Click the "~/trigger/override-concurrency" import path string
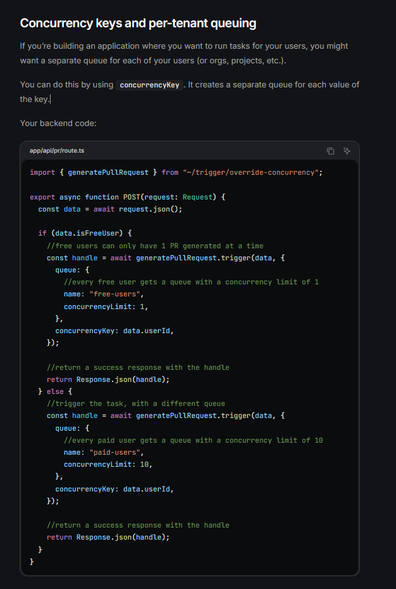This screenshot has height=589, width=396. pos(251,172)
